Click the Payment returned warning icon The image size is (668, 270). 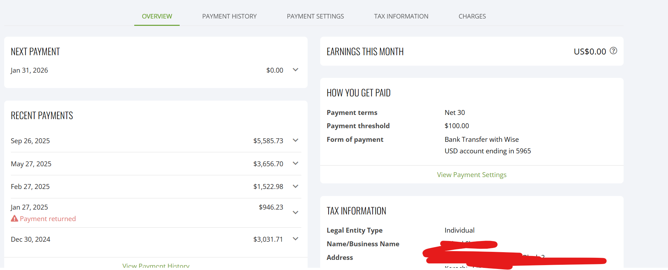click(x=14, y=219)
